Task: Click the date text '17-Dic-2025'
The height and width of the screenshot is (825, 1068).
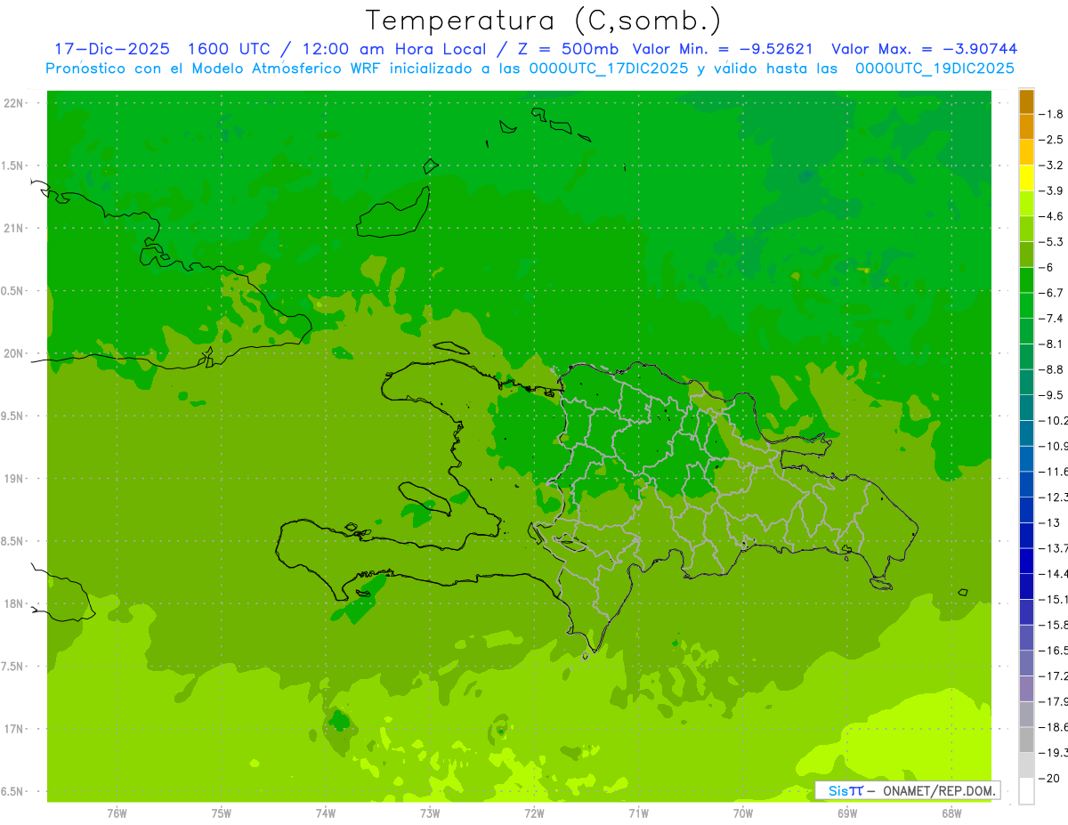Action: (x=112, y=49)
